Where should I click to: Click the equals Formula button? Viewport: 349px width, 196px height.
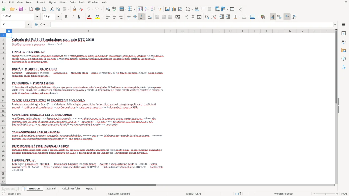click(48, 24)
